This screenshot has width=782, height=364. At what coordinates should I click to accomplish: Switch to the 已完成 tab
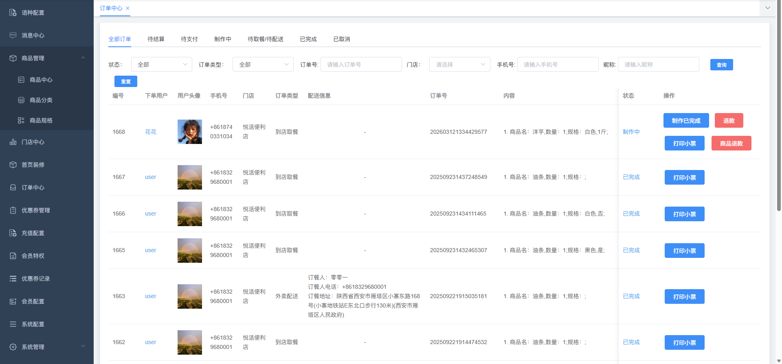click(x=308, y=39)
